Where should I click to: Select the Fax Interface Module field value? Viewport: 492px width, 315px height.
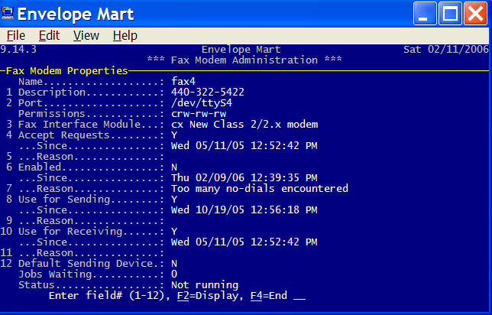pos(244,125)
